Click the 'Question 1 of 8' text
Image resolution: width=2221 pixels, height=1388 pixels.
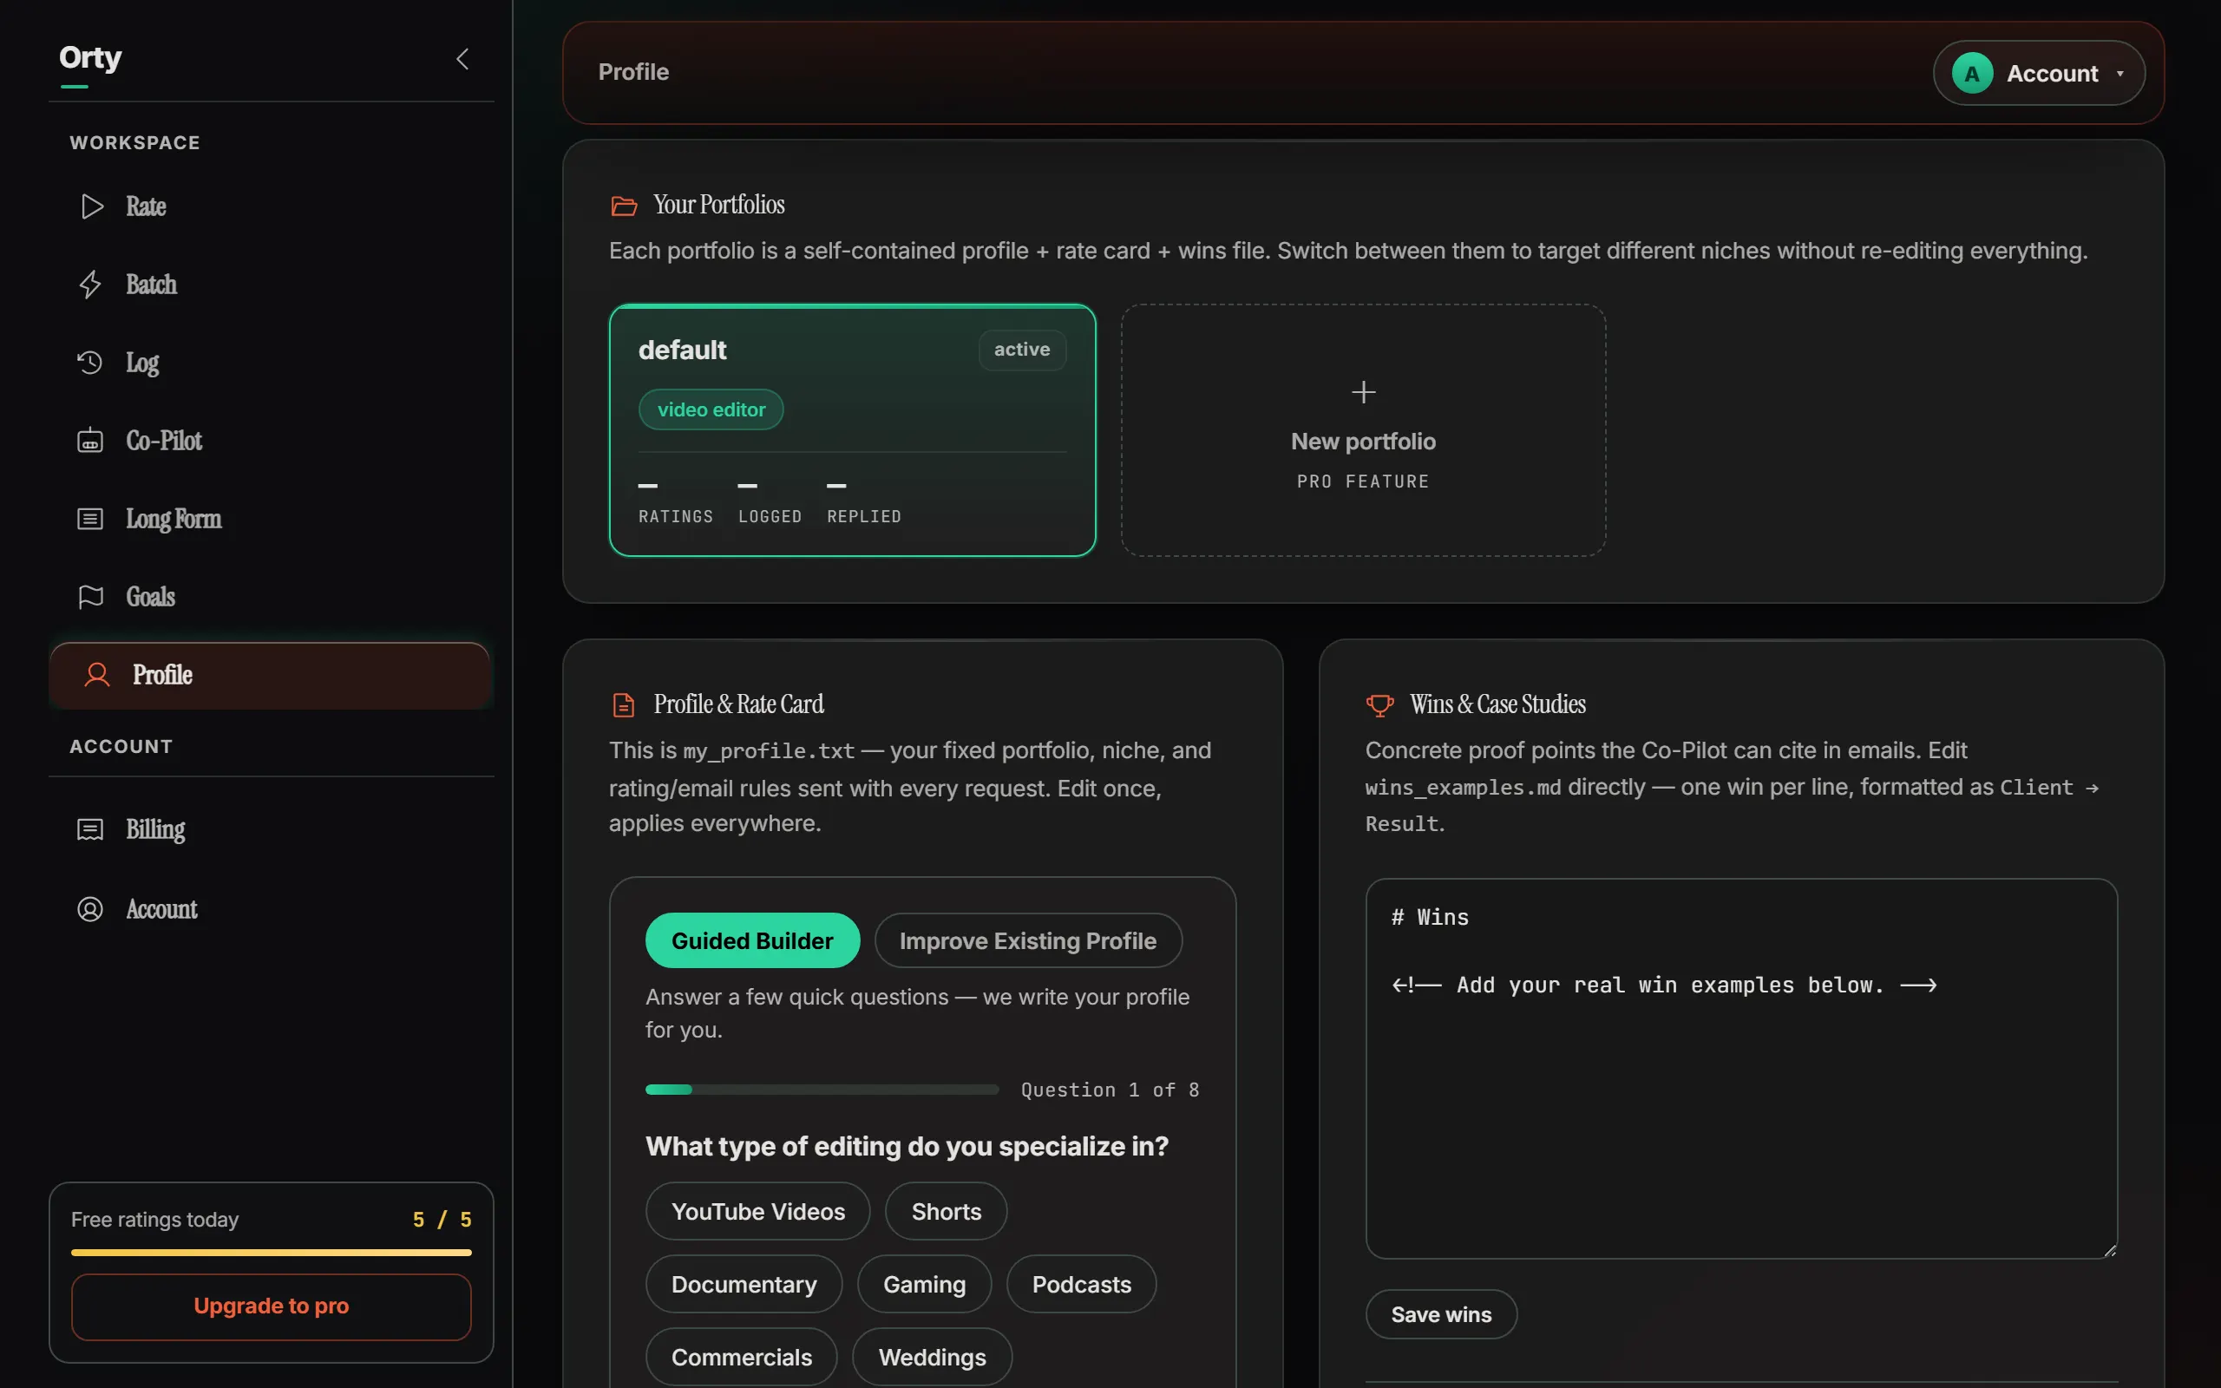tap(1110, 1090)
